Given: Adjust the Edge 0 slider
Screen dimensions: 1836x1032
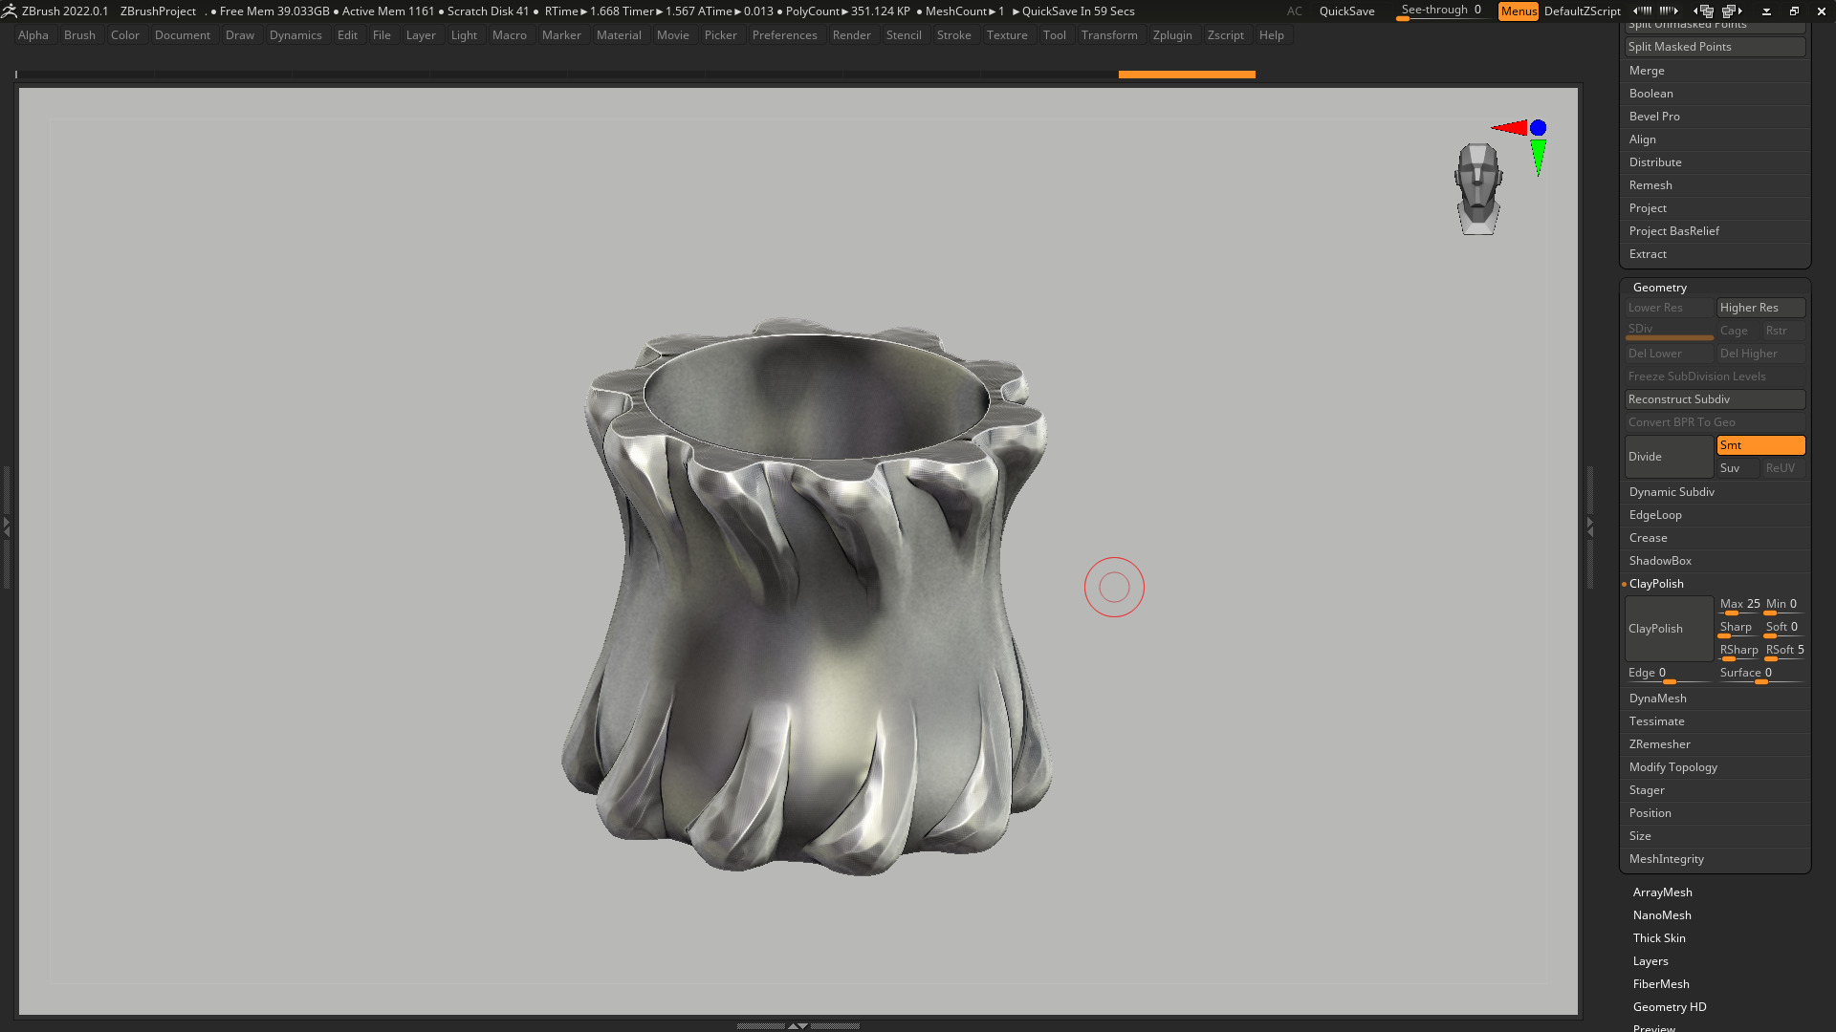Looking at the screenshot, I should pos(1670,674).
